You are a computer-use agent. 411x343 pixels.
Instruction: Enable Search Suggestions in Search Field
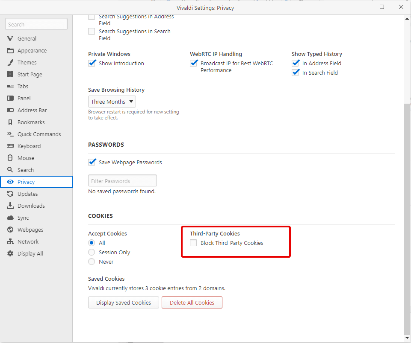pos(92,32)
